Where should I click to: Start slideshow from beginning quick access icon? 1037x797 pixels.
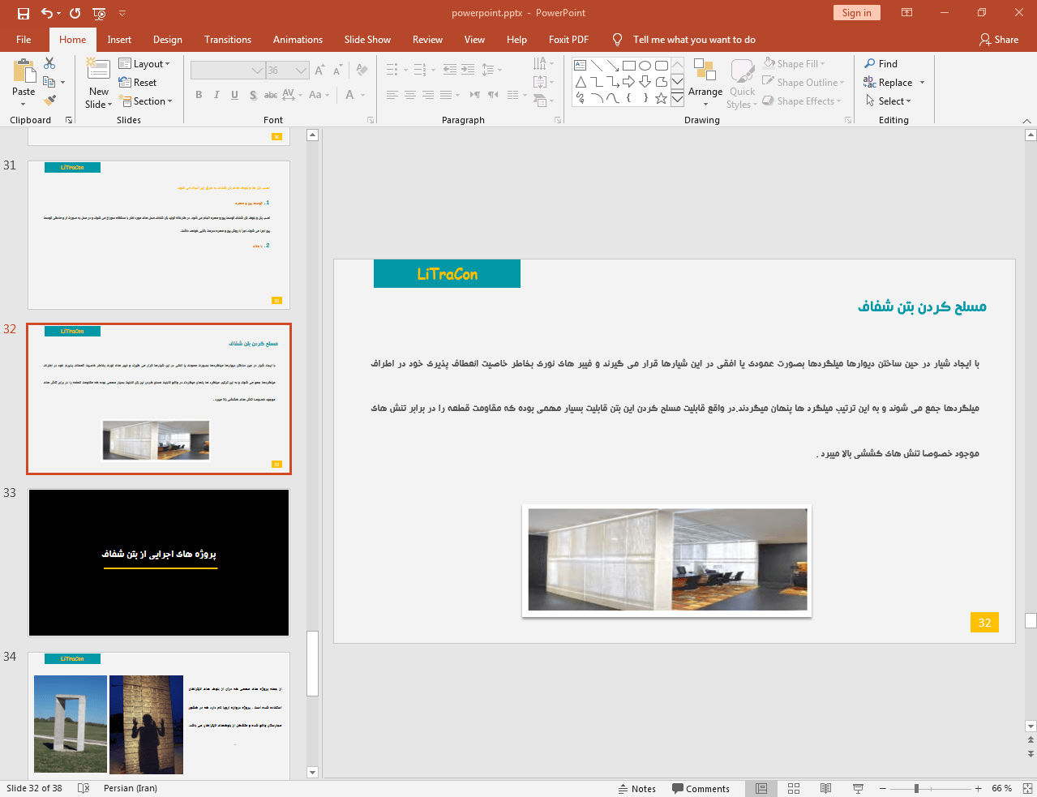click(99, 13)
